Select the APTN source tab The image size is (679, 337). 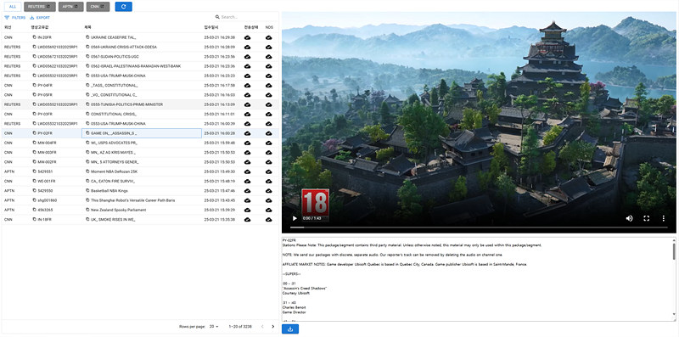71,7
